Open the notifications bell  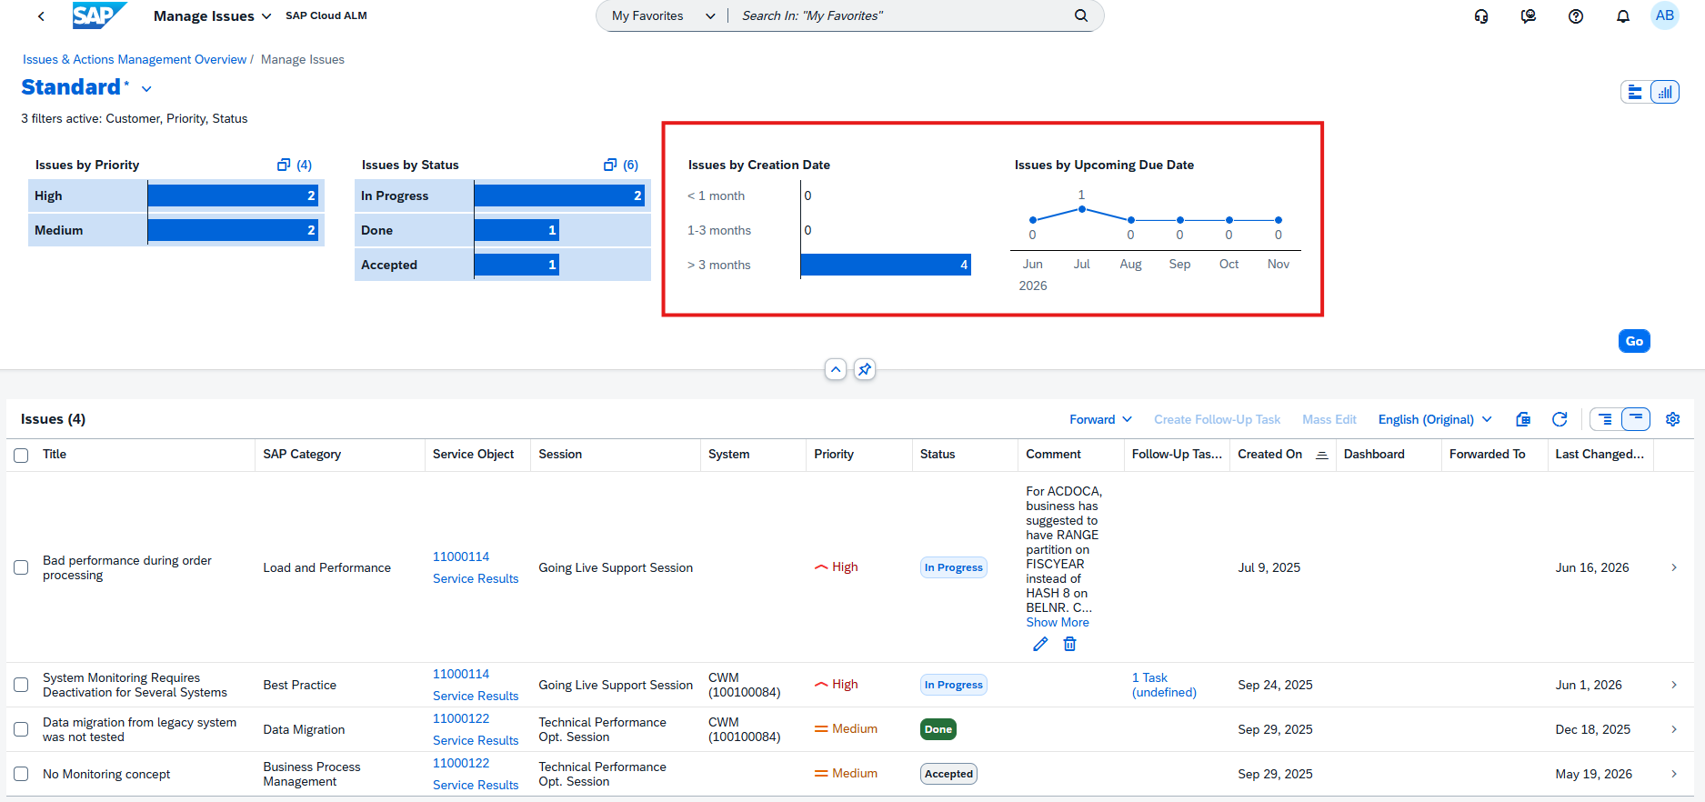(x=1623, y=15)
